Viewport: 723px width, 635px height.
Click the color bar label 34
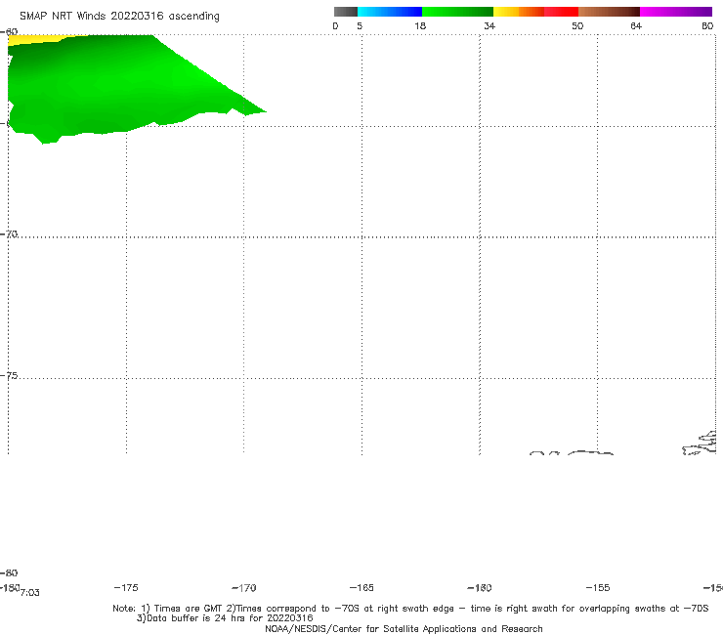pyautogui.click(x=489, y=25)
